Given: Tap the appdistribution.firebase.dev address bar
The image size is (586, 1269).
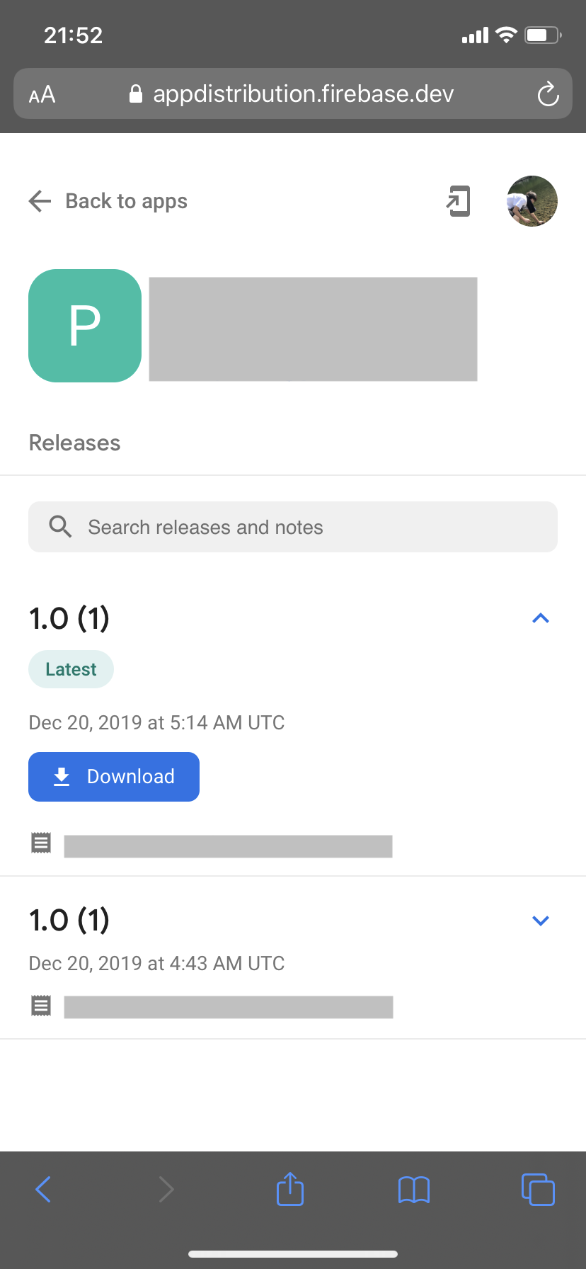Looking at the screenshot, I should [293, 93].
